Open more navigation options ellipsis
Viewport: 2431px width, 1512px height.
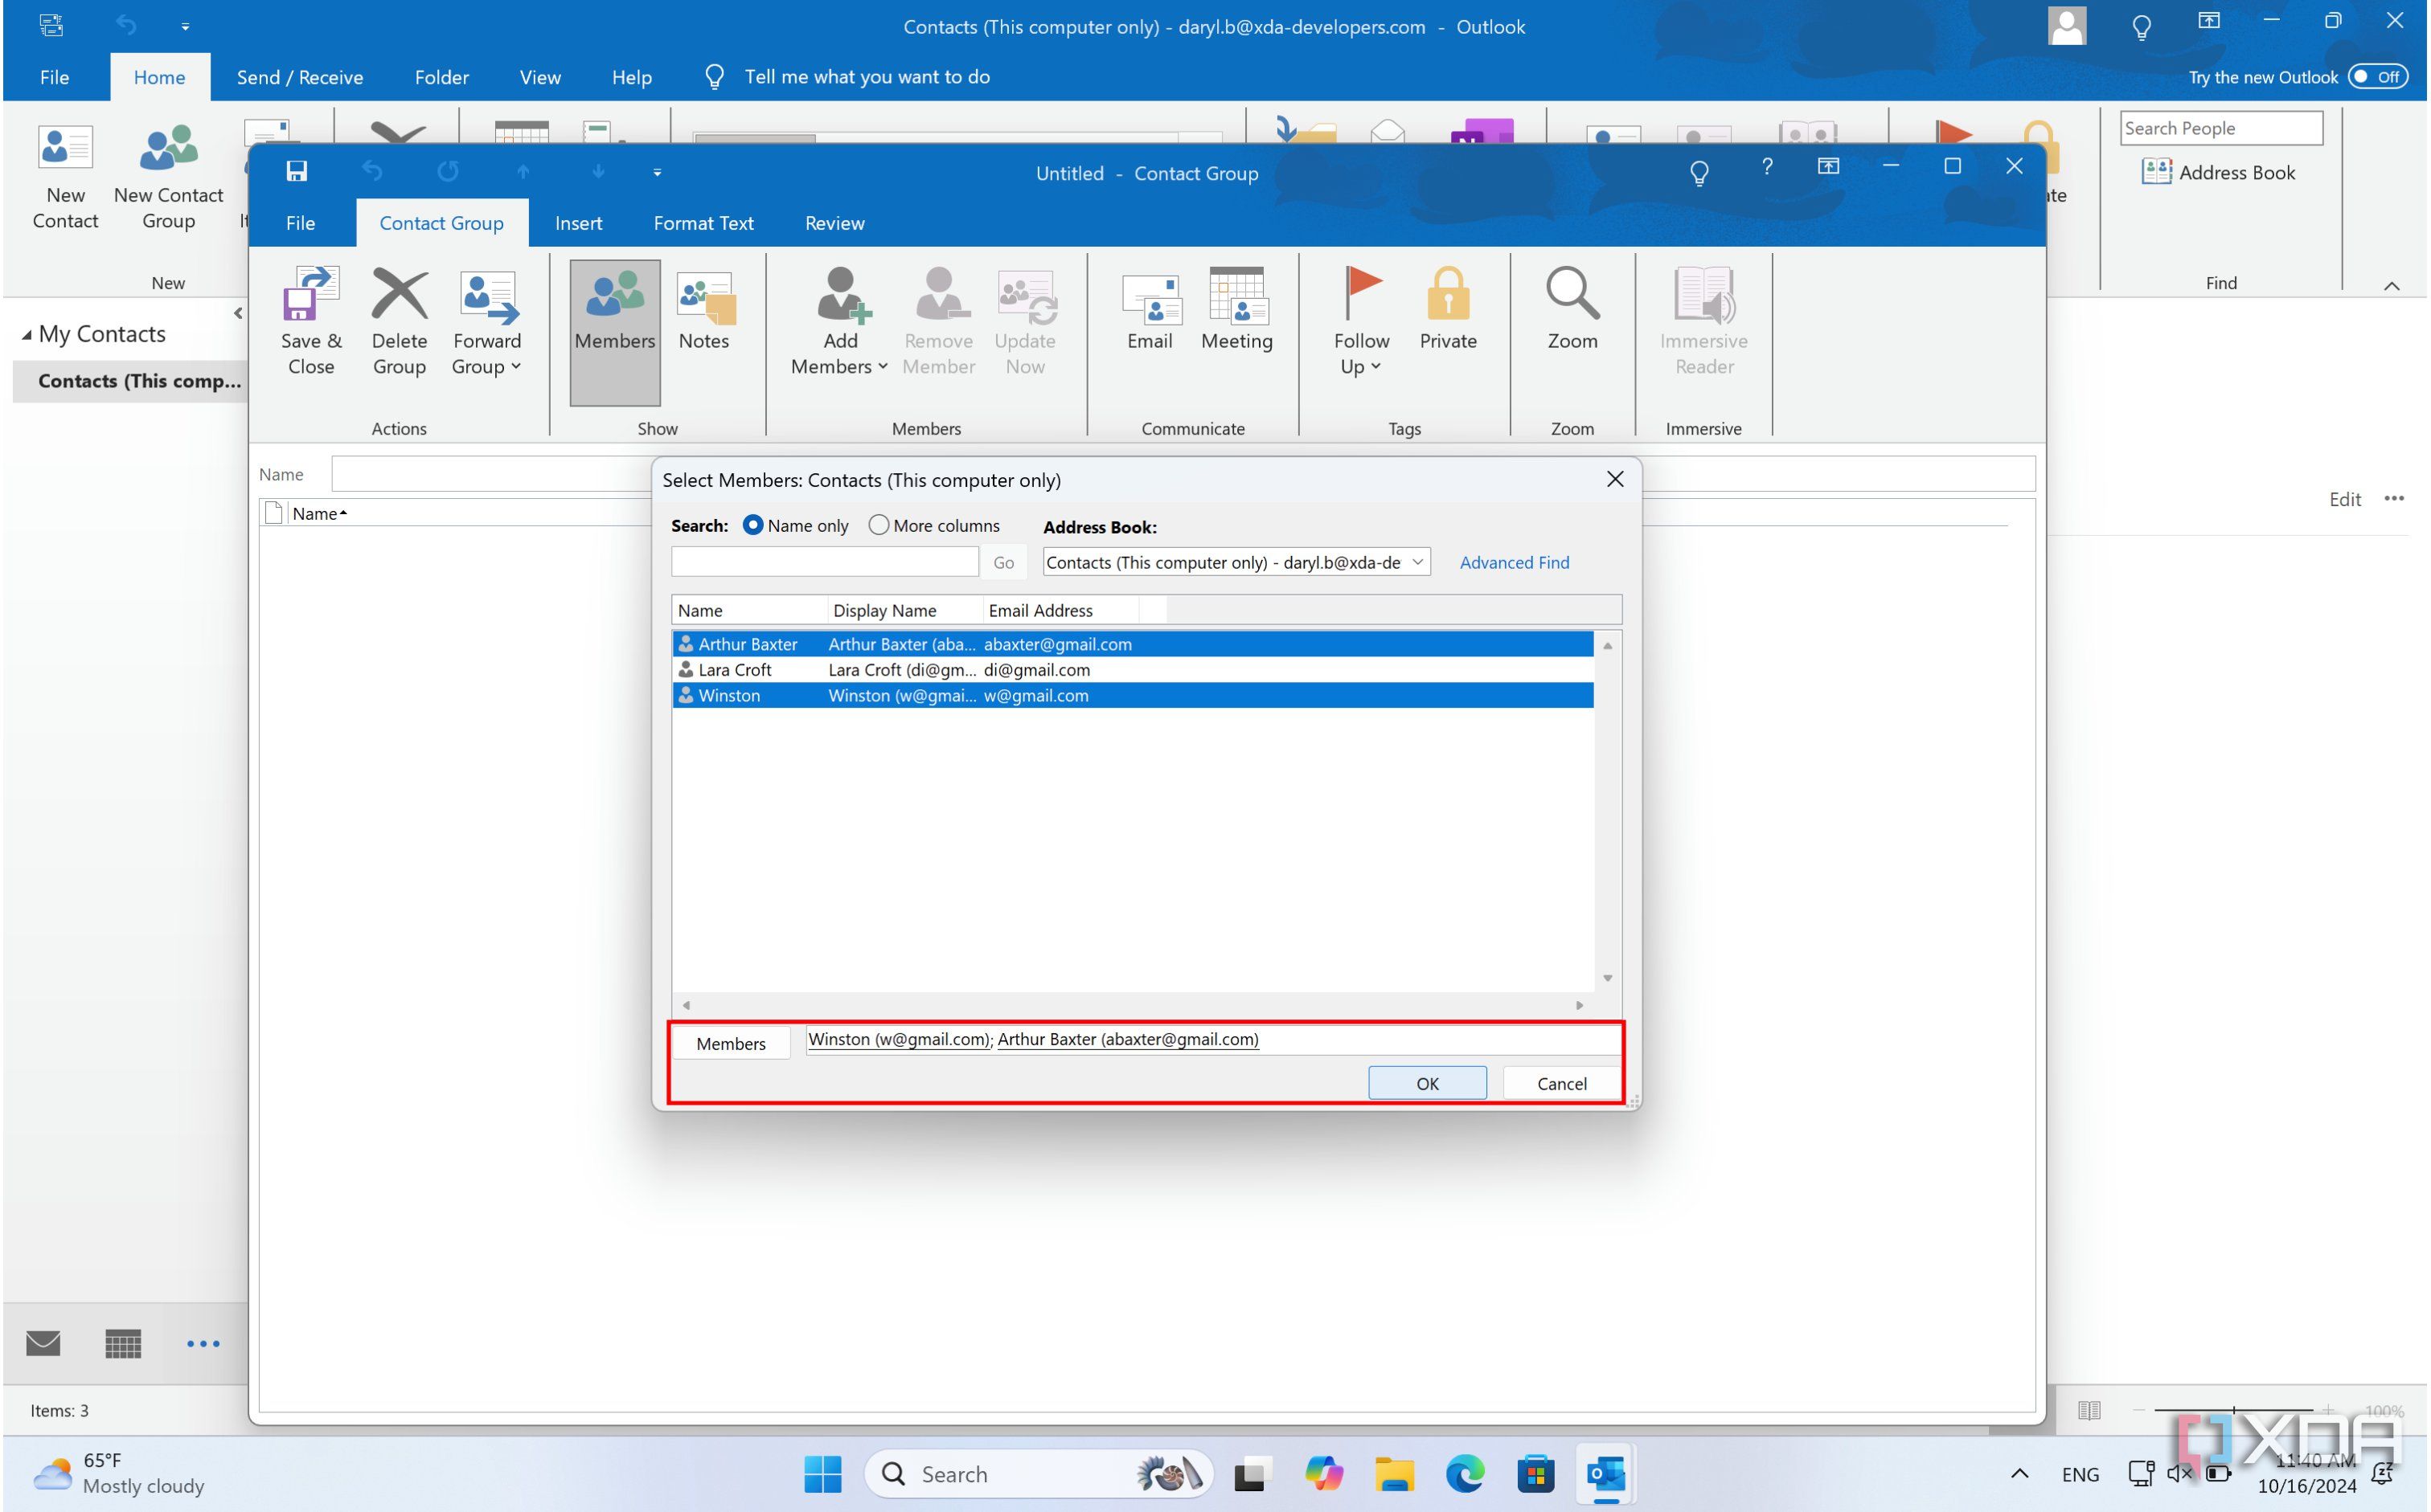click(x=203, y=1344)
